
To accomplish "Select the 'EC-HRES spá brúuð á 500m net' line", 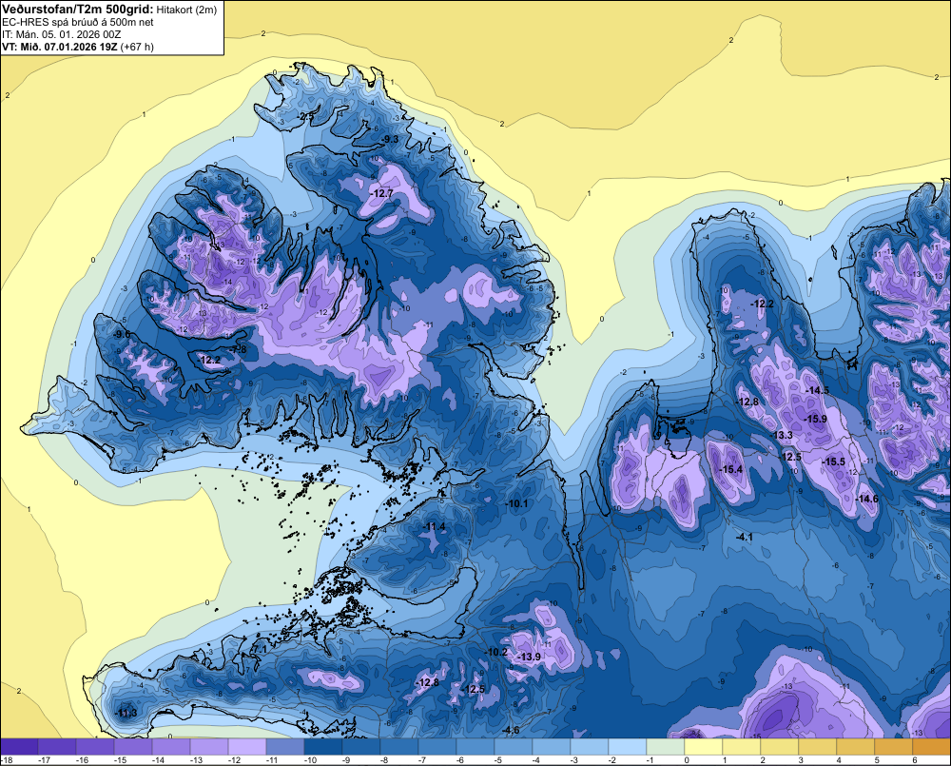I will [x=78, y=22].
